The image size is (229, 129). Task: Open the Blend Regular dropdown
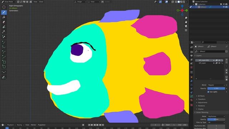click(216, 85)
